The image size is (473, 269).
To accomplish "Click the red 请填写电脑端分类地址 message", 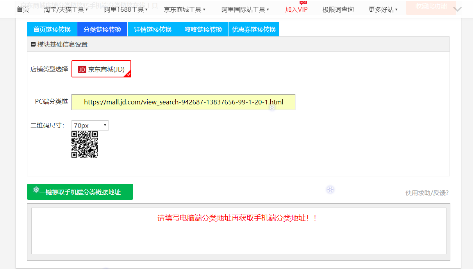I will click(x=237, y=218).
